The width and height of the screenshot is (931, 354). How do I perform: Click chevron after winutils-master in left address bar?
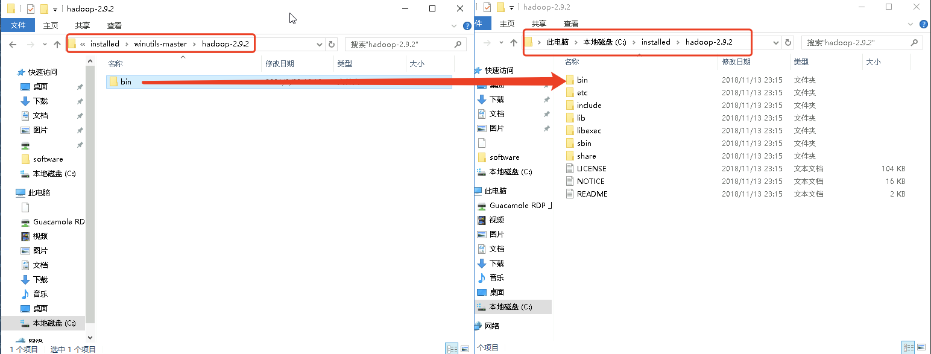click(195, 44)
